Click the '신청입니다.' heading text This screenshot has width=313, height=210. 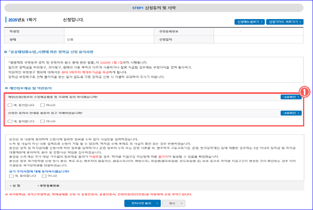click(x=74, y=20)
